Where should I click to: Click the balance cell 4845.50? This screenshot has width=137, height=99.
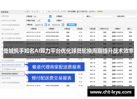(x=92, y=32)
